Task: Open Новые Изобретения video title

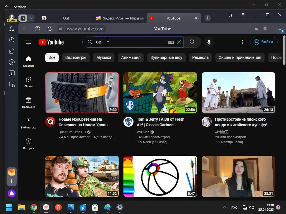Action: (x=84, y=122)
